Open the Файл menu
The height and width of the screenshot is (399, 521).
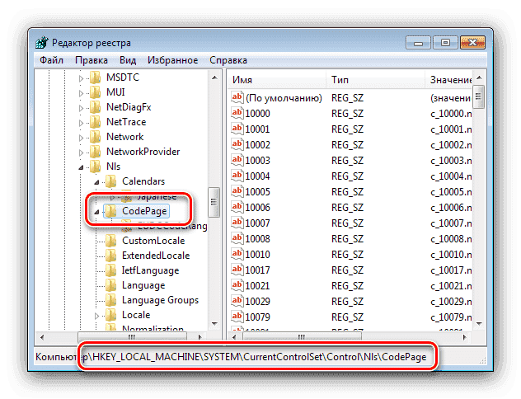point(51,60)
